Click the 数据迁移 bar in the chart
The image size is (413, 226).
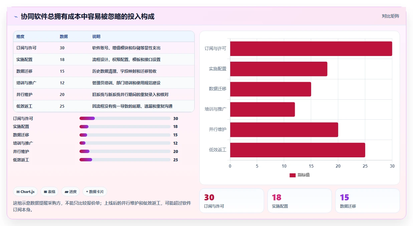tap(270, 89)
